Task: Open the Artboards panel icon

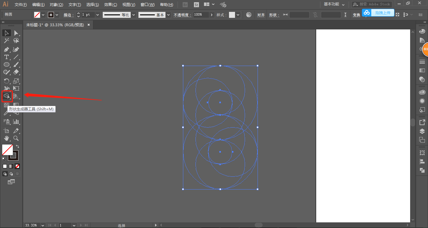Action: click(422, 140)
